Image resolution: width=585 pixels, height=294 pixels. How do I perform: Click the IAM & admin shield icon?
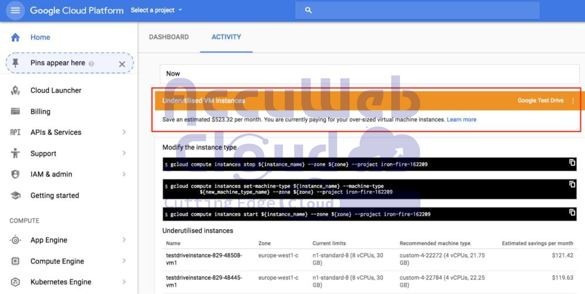point(15,175)
